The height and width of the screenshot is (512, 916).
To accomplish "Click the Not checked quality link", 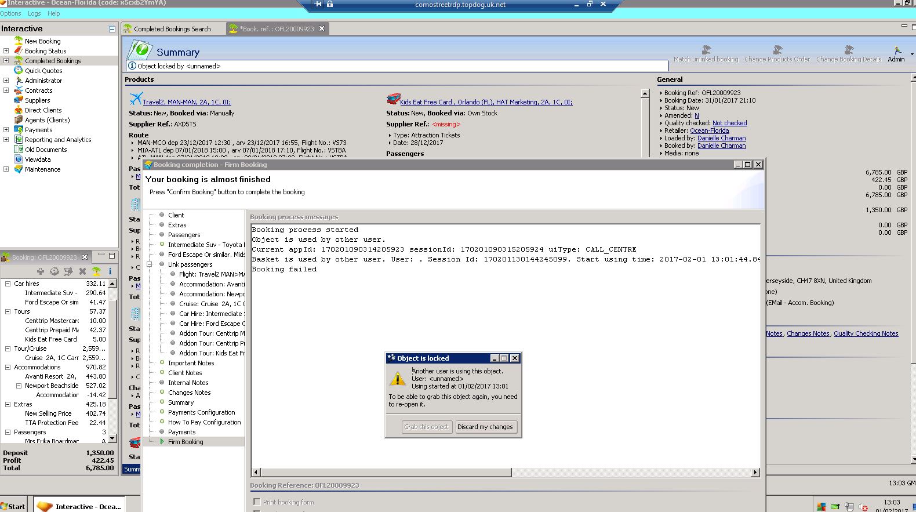I will coord(729,123).
